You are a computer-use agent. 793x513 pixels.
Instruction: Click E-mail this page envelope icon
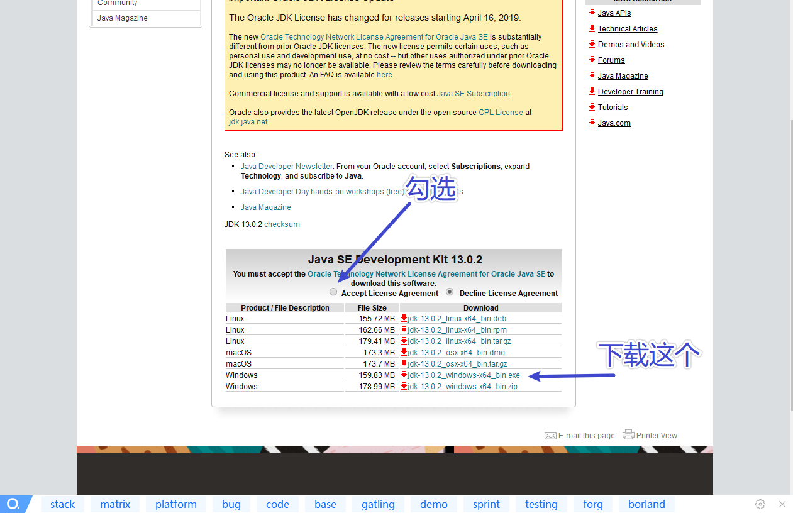(550, 436)
